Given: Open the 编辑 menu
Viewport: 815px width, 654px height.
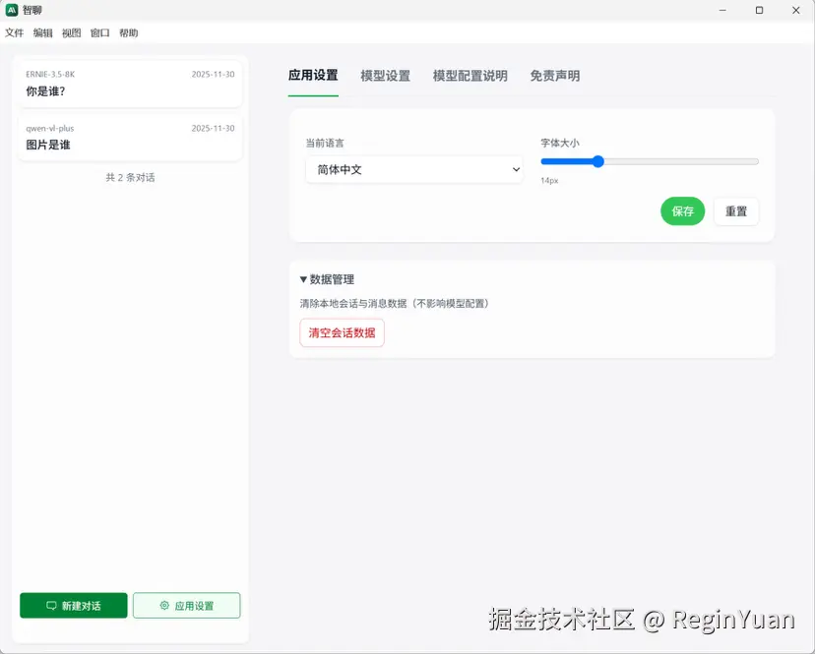Looking at the screenshot, I should (42, 32).
